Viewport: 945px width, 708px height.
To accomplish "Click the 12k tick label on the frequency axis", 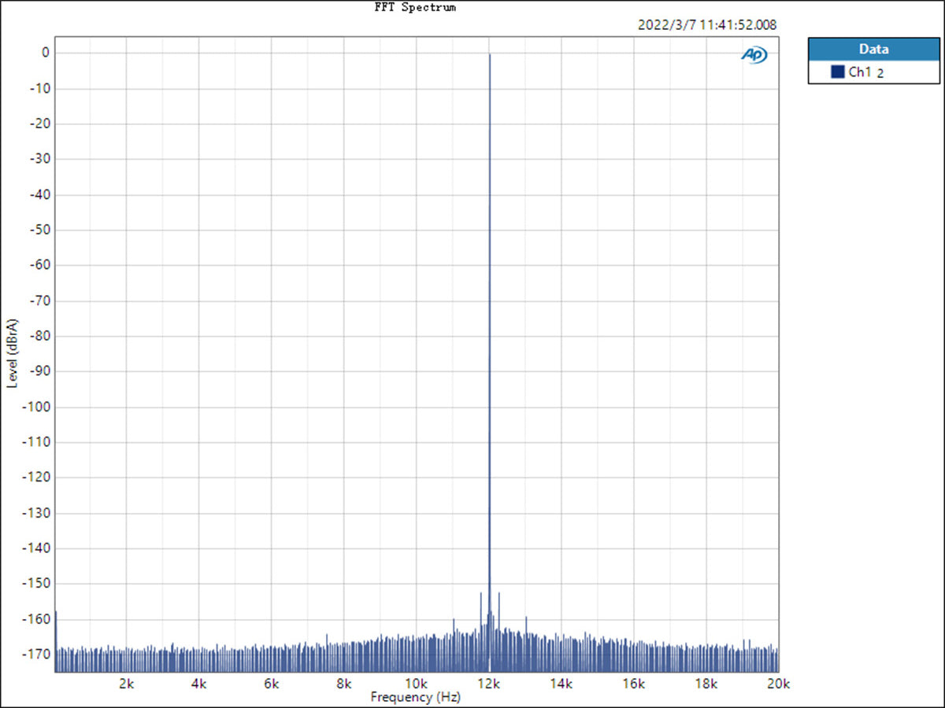I will pyautogui.click(x=489, y=683).
